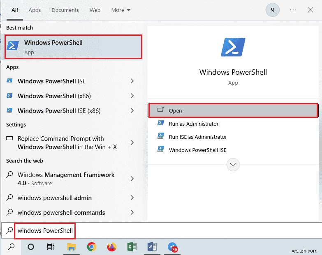
Task: Expand more actions with down chevron button
Action: point(233,164)
